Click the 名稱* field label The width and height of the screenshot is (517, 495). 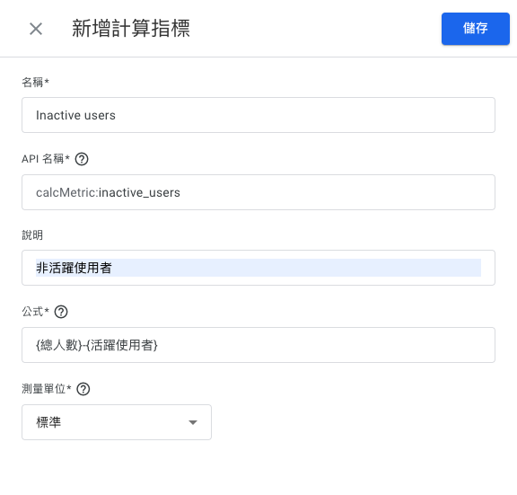pyautogui.click(x=35, y=82)
